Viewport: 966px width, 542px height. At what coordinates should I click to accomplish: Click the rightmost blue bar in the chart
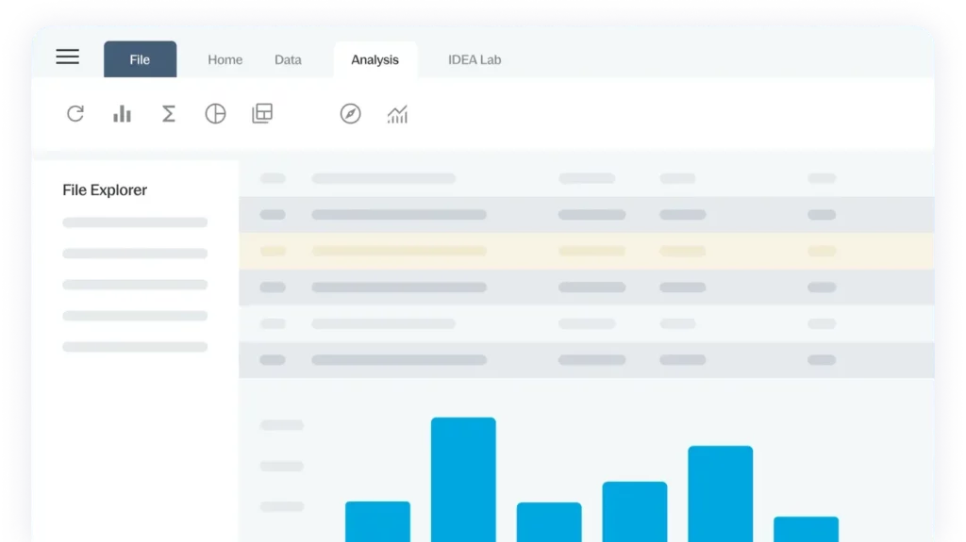coord(806,528)
